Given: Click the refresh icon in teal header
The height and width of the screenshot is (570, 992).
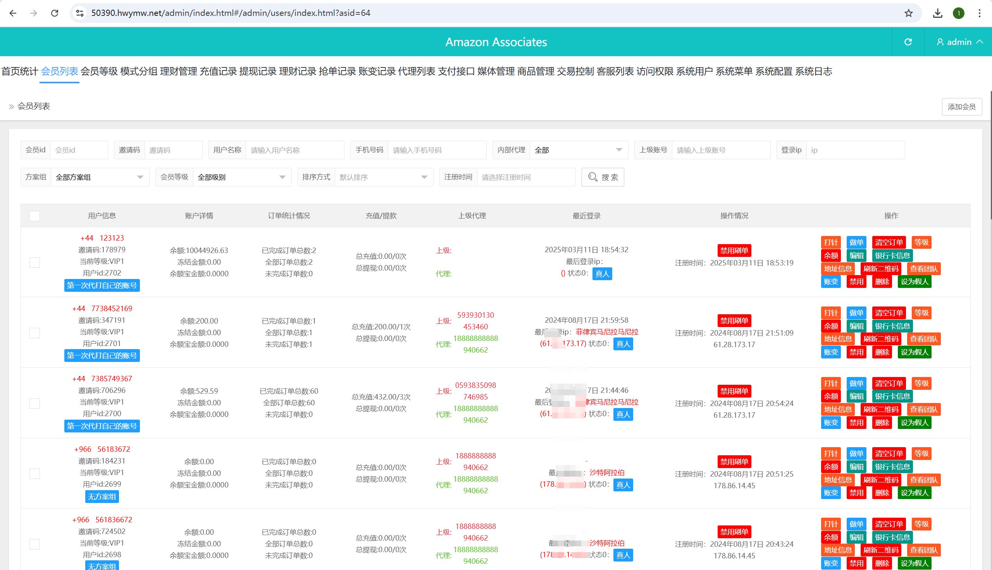Looking at the screenshot, I should click(908, 42).
